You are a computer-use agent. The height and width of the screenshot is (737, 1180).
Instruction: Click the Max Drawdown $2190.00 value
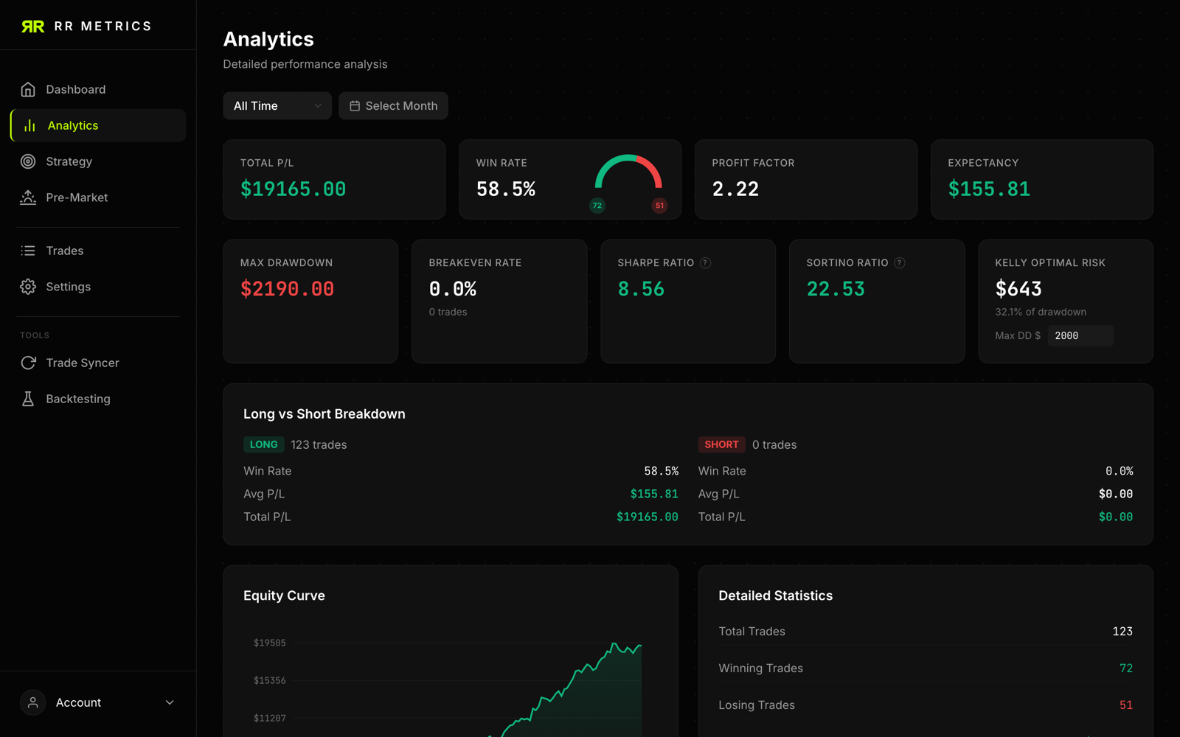pyautogui.click(x=287, y=289)
